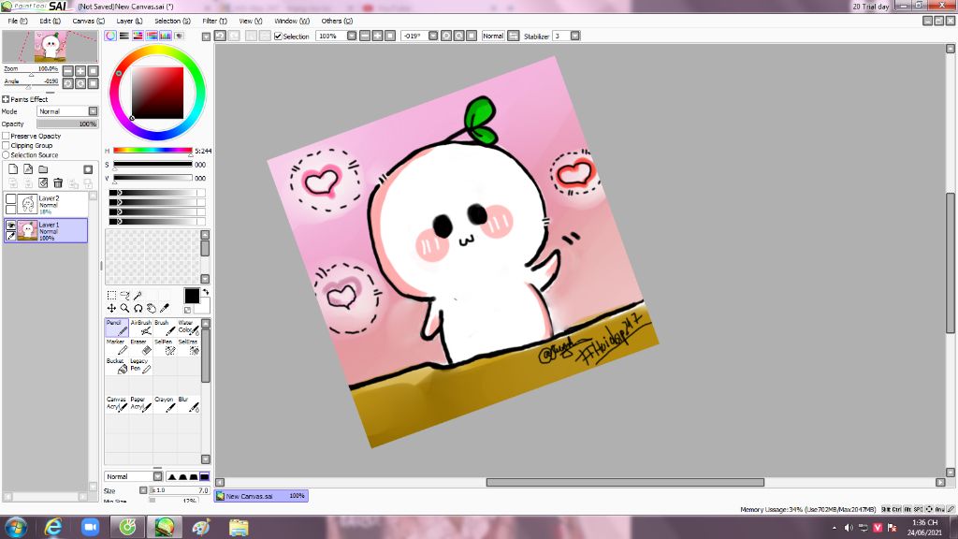The width and height of the screenshot is (958, 539).
Task: Click the layer Opacity slider bar
Action: (66, 124)
